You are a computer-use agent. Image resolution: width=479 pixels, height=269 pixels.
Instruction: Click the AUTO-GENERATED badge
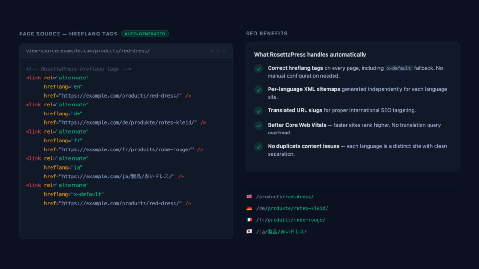point(145,34)
